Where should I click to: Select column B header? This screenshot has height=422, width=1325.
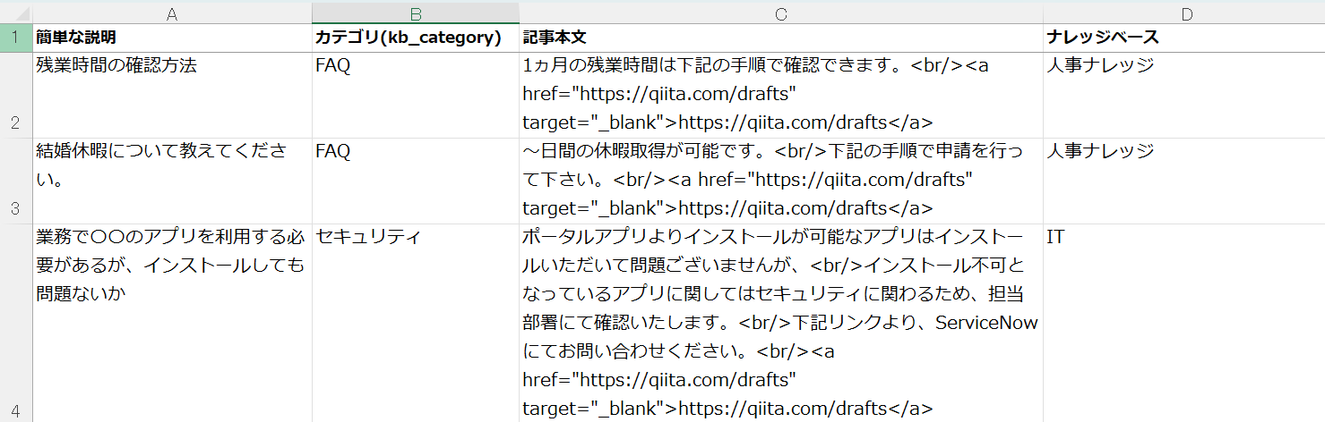point(416,13)
